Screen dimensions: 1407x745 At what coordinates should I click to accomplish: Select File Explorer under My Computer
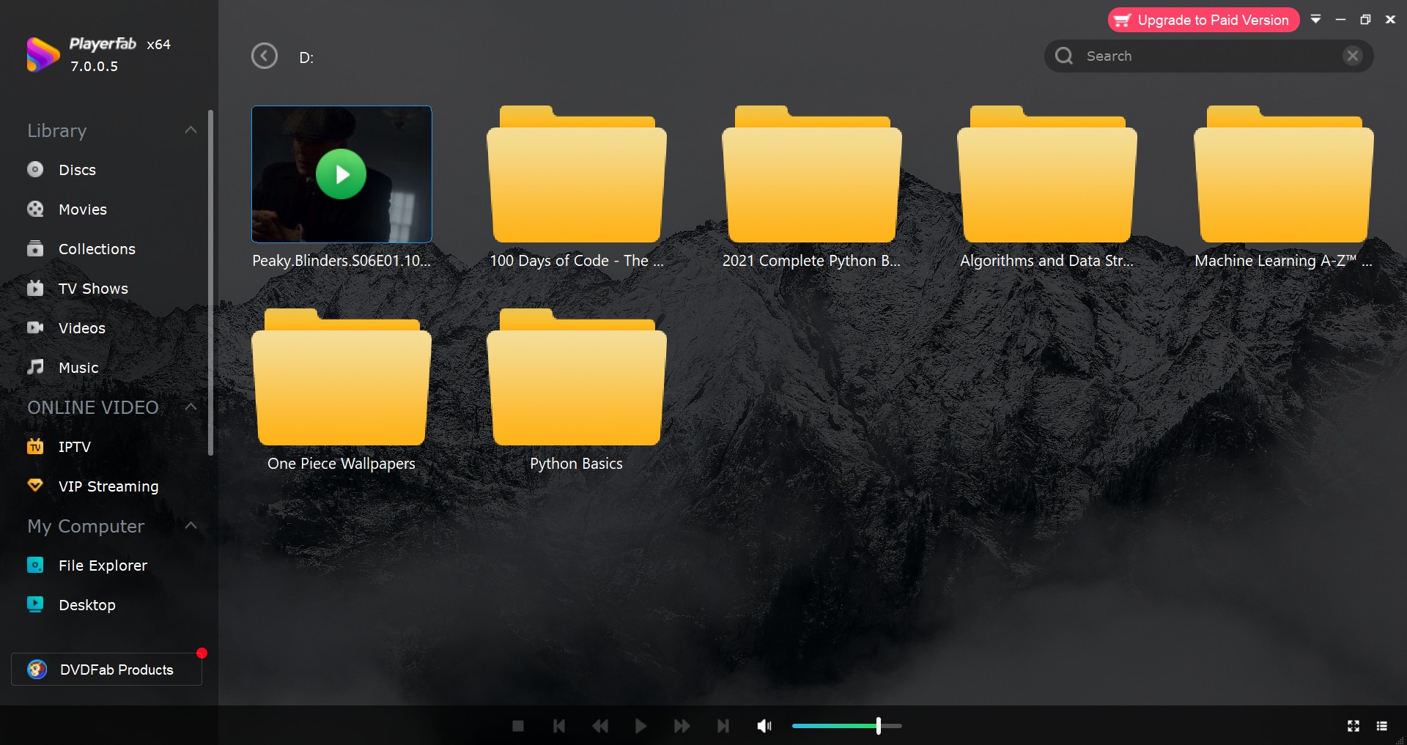click(x=103, y=566)
